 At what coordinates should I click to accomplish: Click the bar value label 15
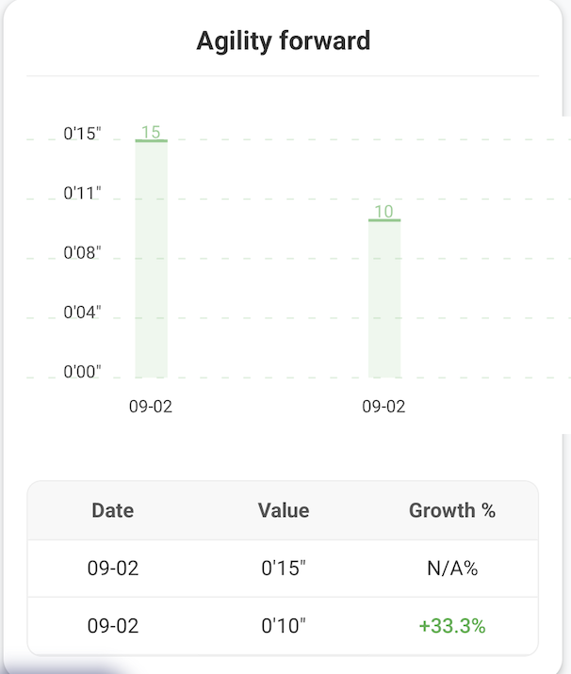pos(151,132)
